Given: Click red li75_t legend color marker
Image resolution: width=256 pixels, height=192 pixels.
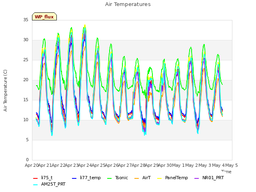Looking at the screenshot, I should pyautogui.click(x=36, y=178).
